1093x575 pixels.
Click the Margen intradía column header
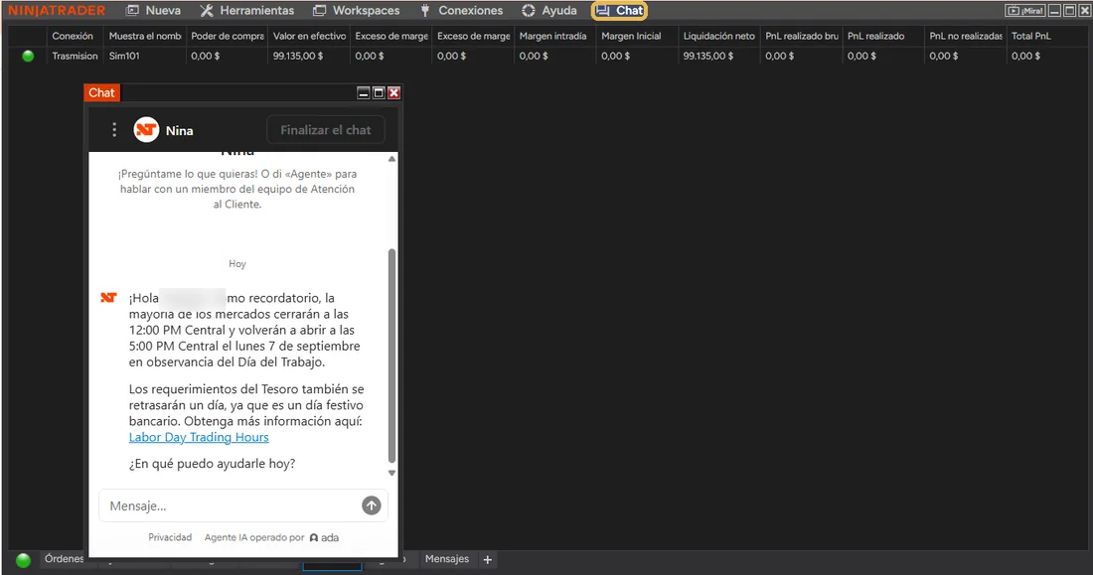click(552, 36)
